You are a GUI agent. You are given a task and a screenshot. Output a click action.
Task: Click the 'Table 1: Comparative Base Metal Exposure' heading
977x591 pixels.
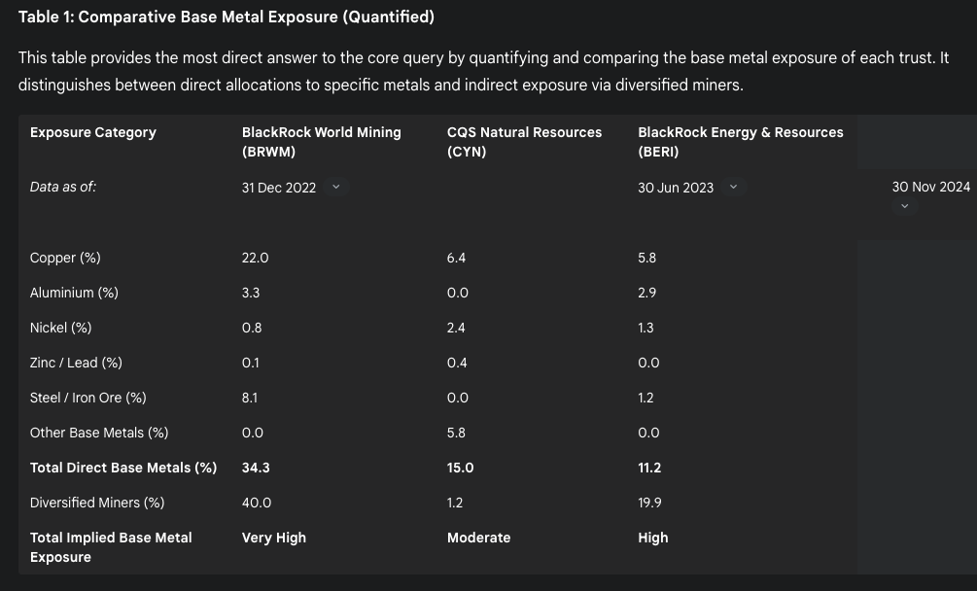tap(227, 17)
